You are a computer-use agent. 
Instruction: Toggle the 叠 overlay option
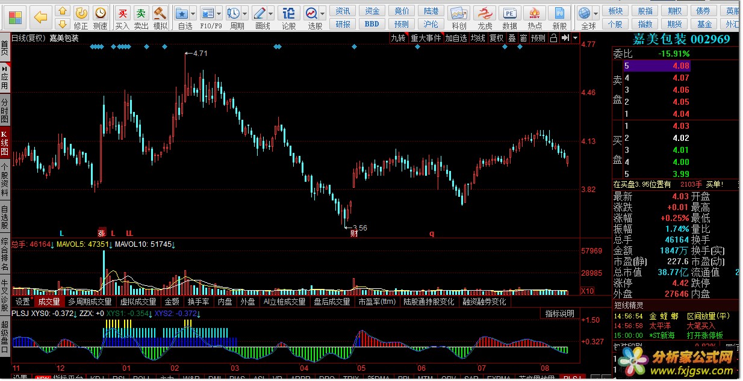[512, 37]
